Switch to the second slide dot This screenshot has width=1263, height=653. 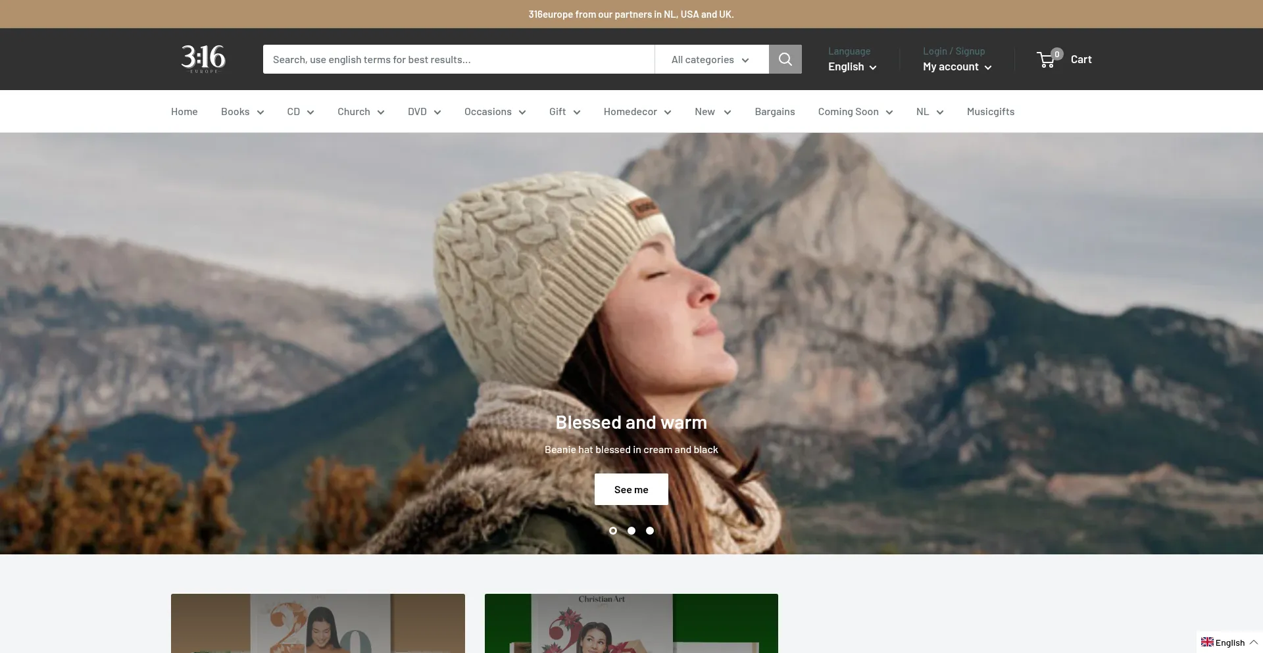[x=631, y=531]
